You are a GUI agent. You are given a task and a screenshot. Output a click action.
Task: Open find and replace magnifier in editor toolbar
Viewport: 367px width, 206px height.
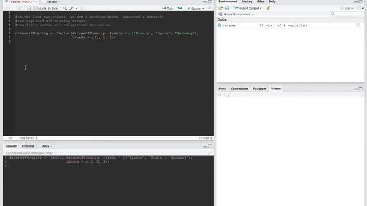65,8
